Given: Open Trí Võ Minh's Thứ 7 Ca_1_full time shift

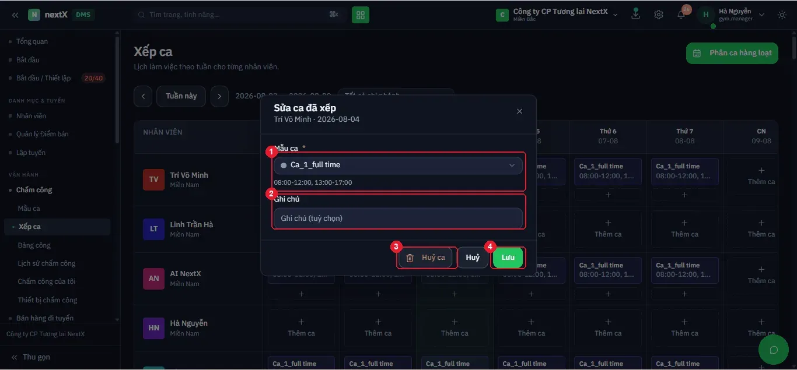Looking at the screenshot, I should [684, 171].
